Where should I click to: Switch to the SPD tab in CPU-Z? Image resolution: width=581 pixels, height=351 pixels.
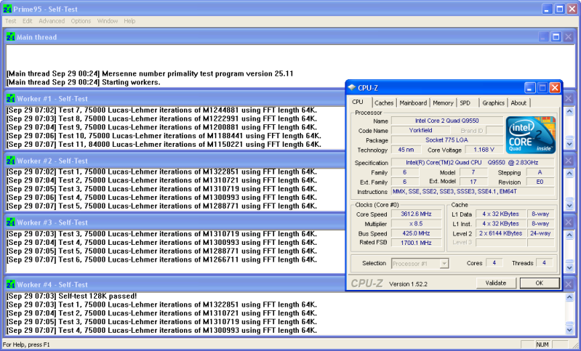pyautogui.click(x=465, y=103)
